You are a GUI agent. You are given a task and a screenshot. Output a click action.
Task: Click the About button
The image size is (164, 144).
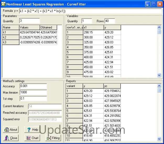pos(11,130)
